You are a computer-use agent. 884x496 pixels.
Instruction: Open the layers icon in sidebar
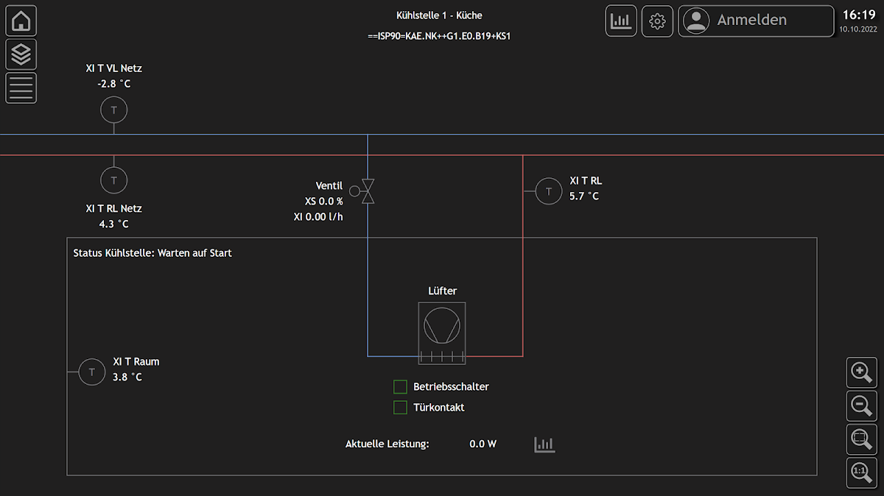pyautogui.click(x=21, y=54)
